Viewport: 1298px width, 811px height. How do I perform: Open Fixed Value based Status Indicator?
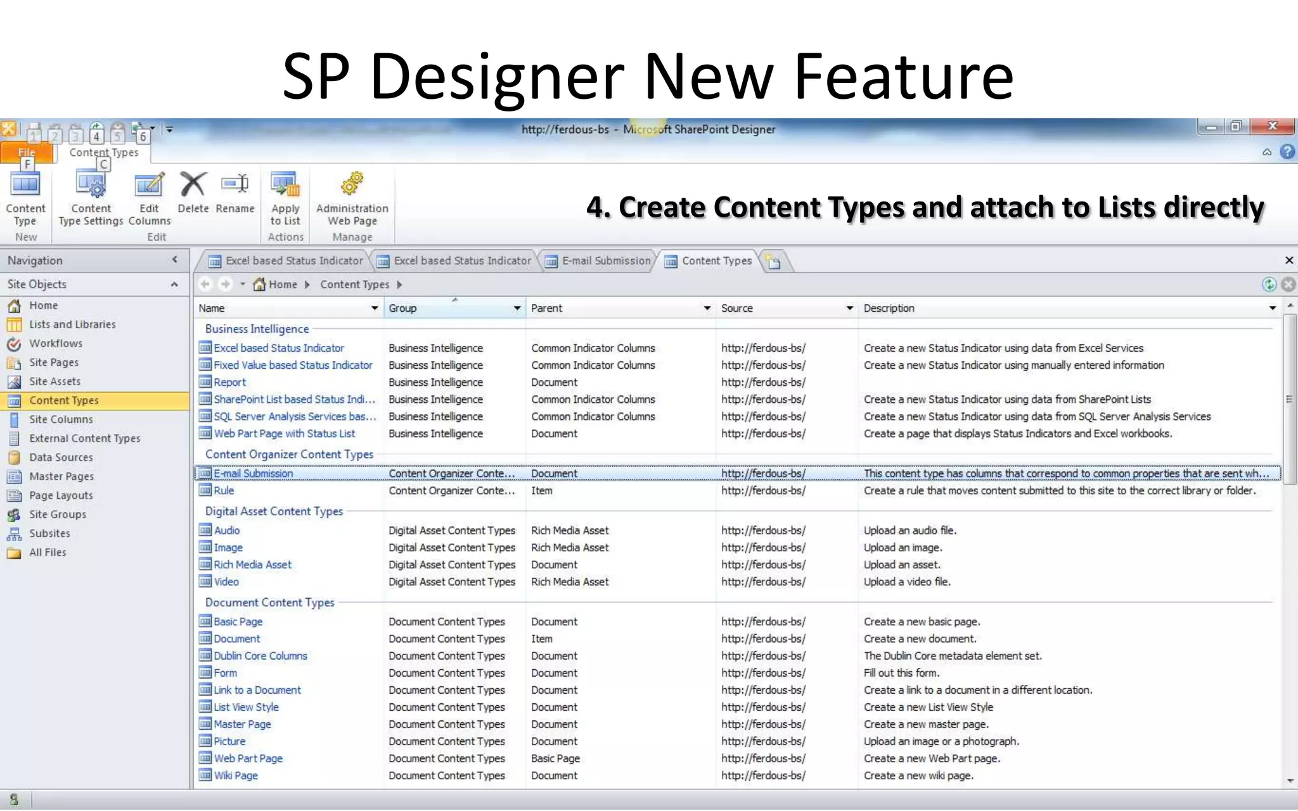point(293,365)
